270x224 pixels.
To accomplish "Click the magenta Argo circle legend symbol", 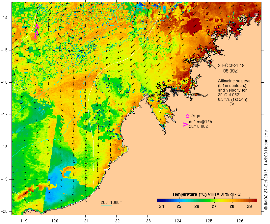I will click(187, 116).
